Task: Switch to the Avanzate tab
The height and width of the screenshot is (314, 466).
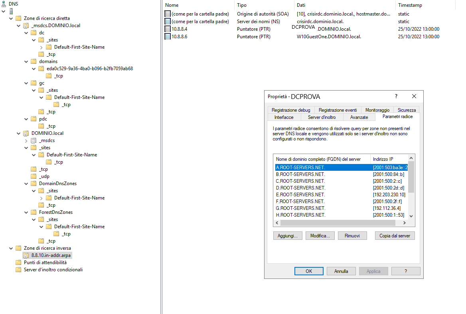Action: coord(359,117)
